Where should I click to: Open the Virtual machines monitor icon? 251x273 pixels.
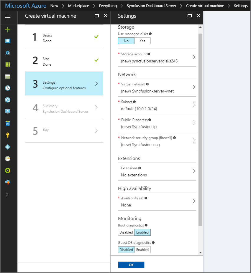point(8,112)
